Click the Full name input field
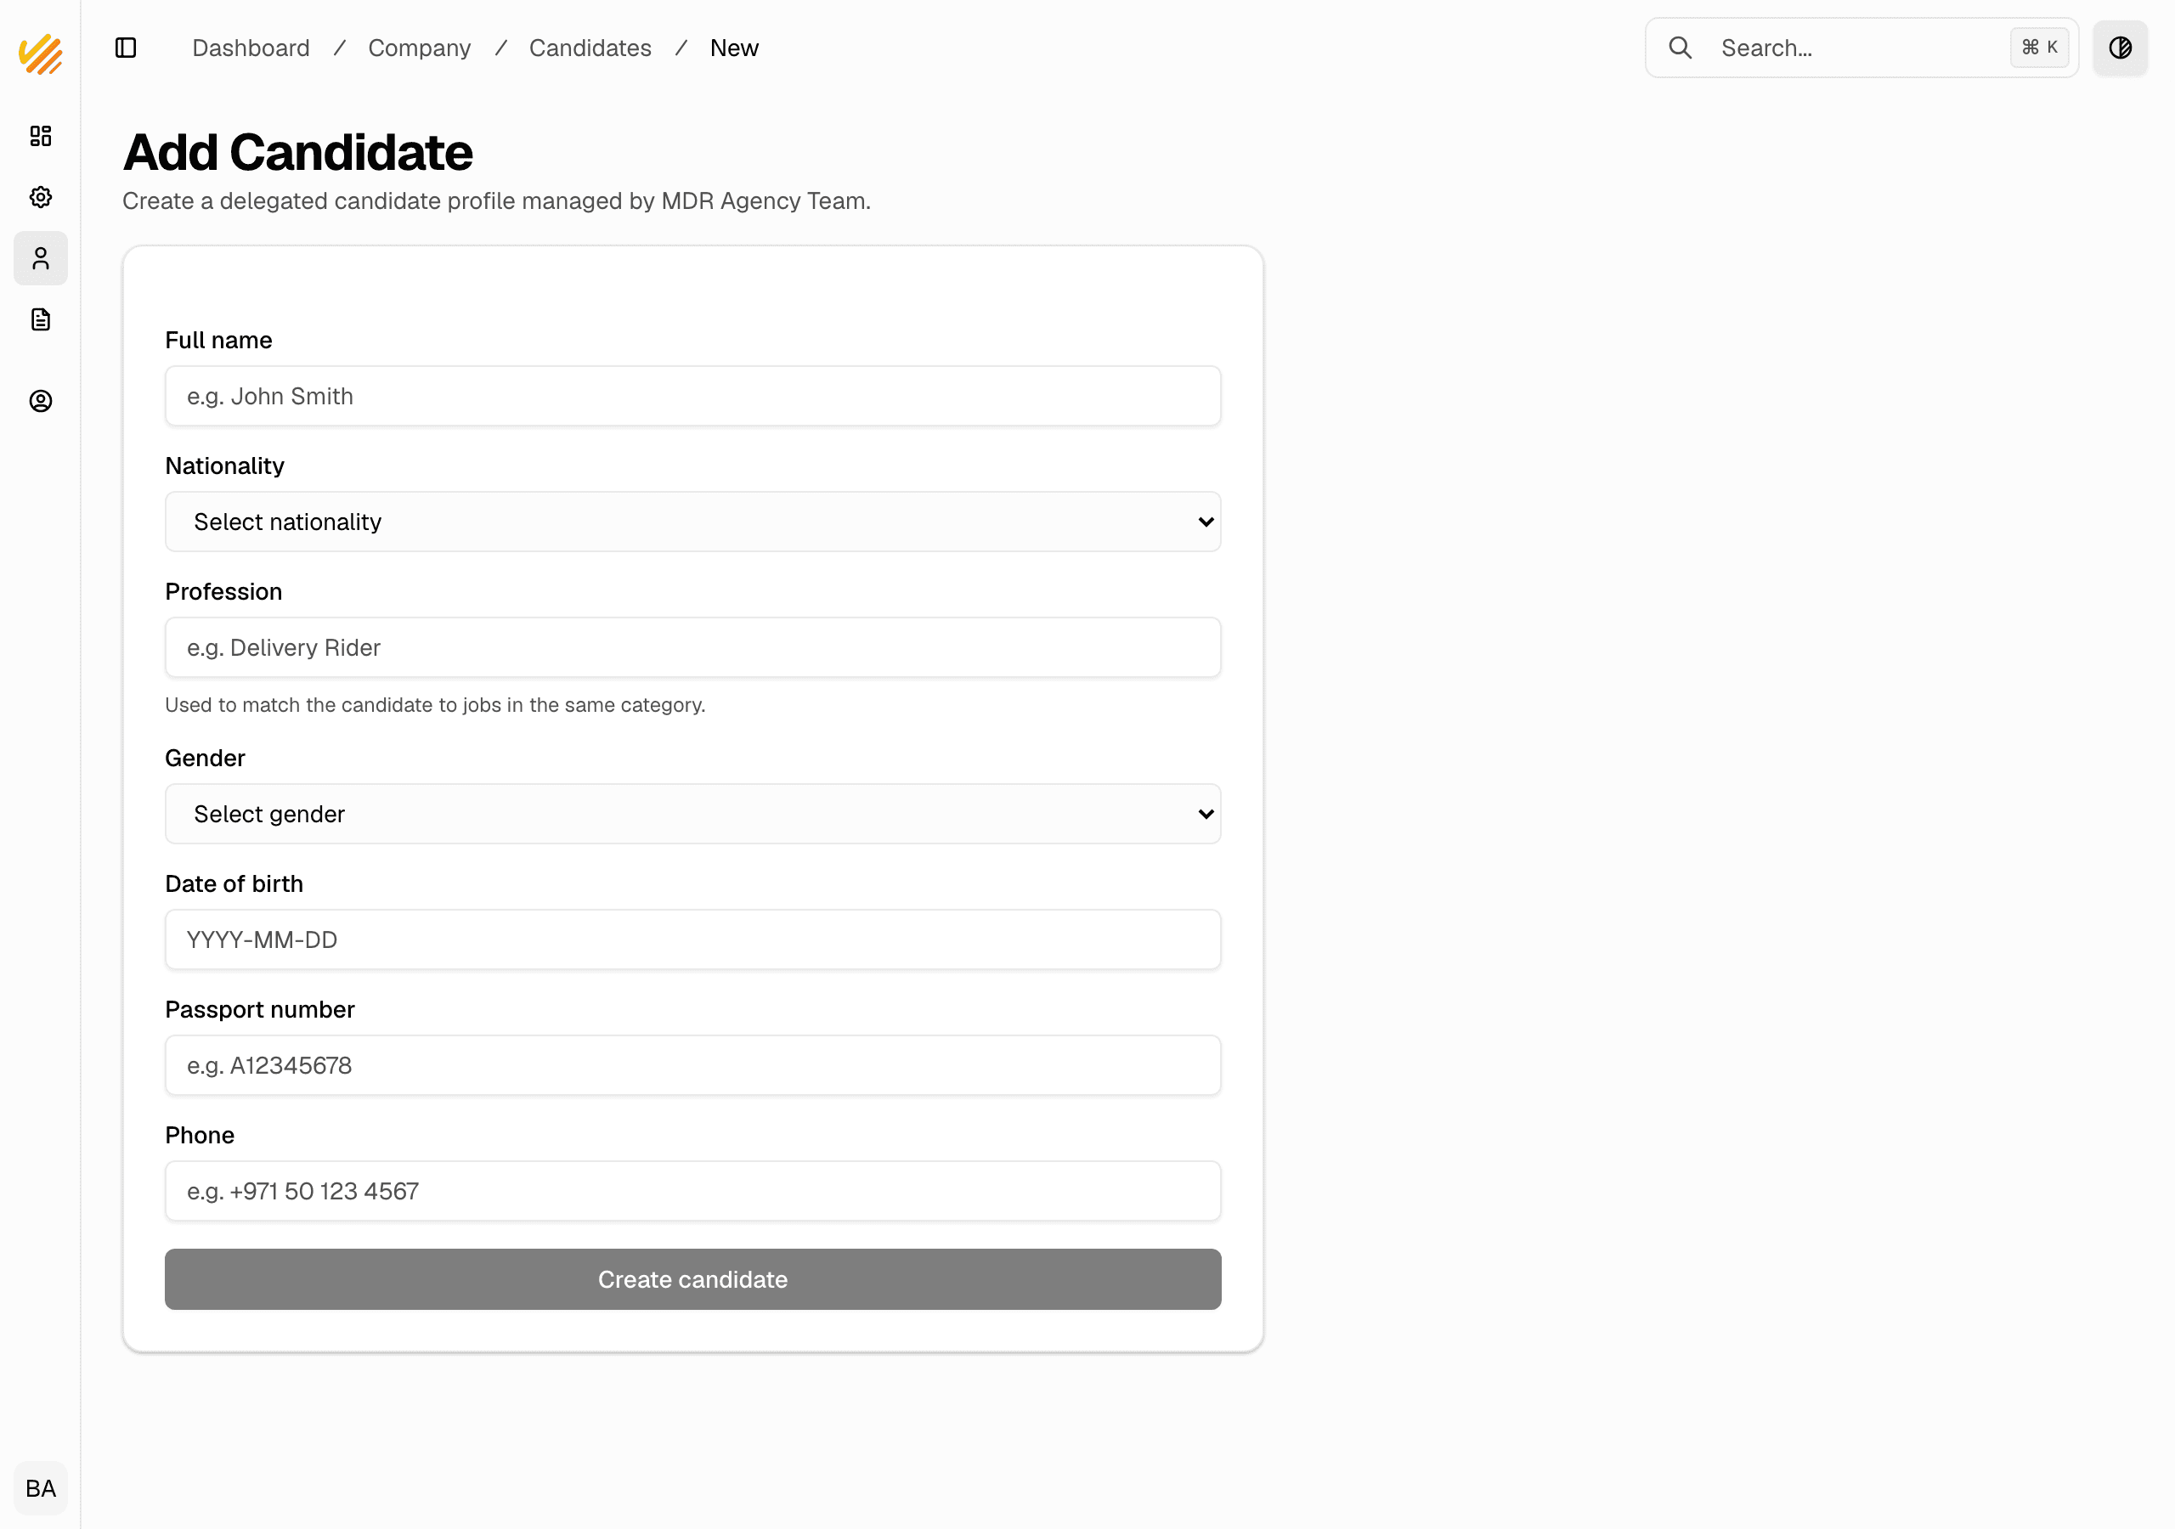 (692, 396)
